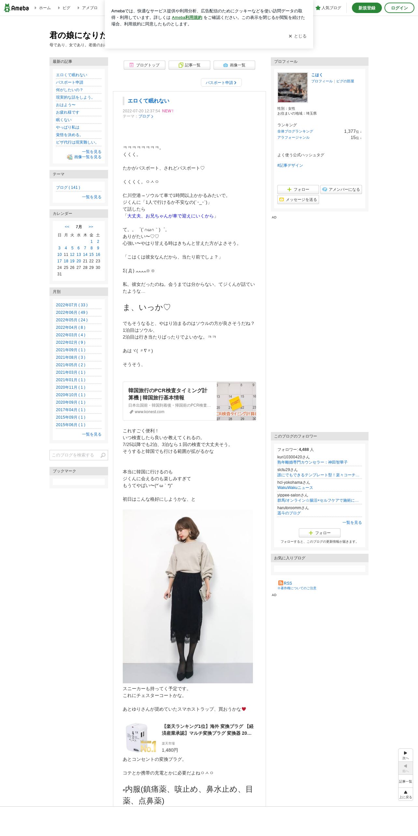Open the 韓国旅行のPCR検査タイミング link card

189,401
